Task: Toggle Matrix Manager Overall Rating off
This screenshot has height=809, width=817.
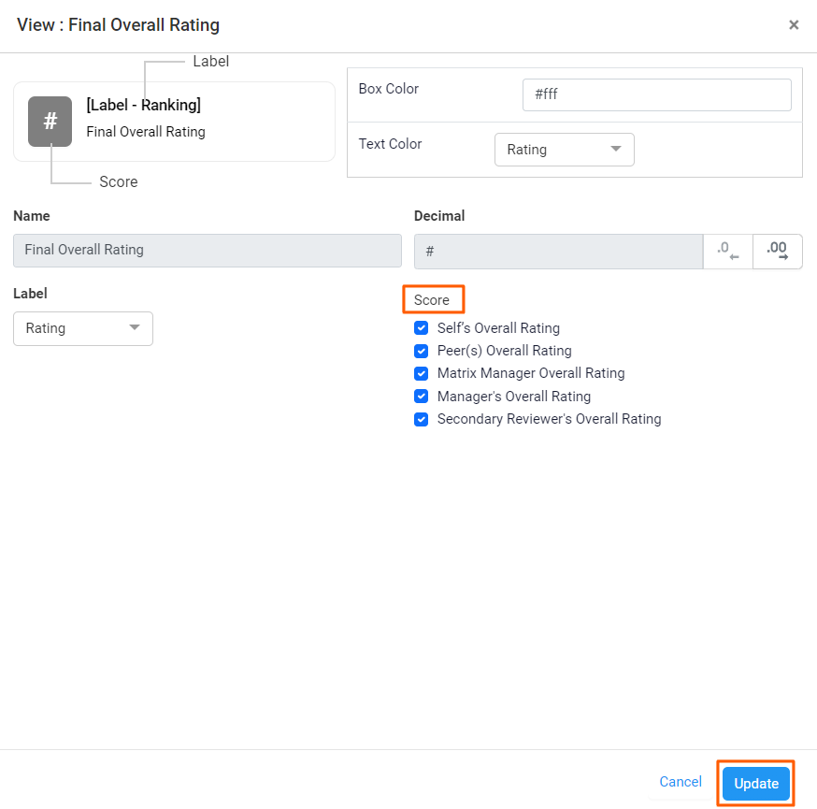Action: (421, 373)
